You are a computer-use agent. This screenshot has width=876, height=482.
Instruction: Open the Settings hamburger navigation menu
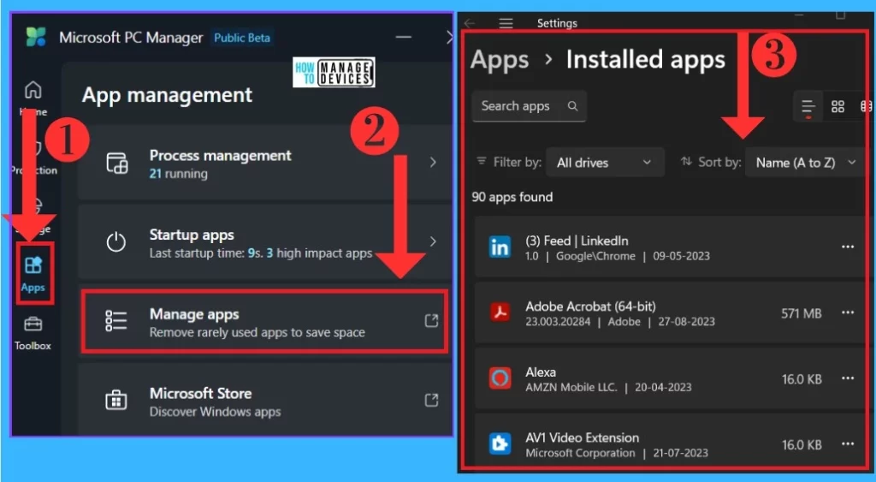(506, 23)
